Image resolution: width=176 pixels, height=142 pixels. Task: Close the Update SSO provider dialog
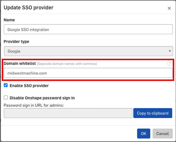click(x=169, y=8)
